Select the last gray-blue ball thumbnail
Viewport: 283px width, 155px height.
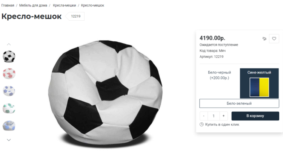[9, 126]
